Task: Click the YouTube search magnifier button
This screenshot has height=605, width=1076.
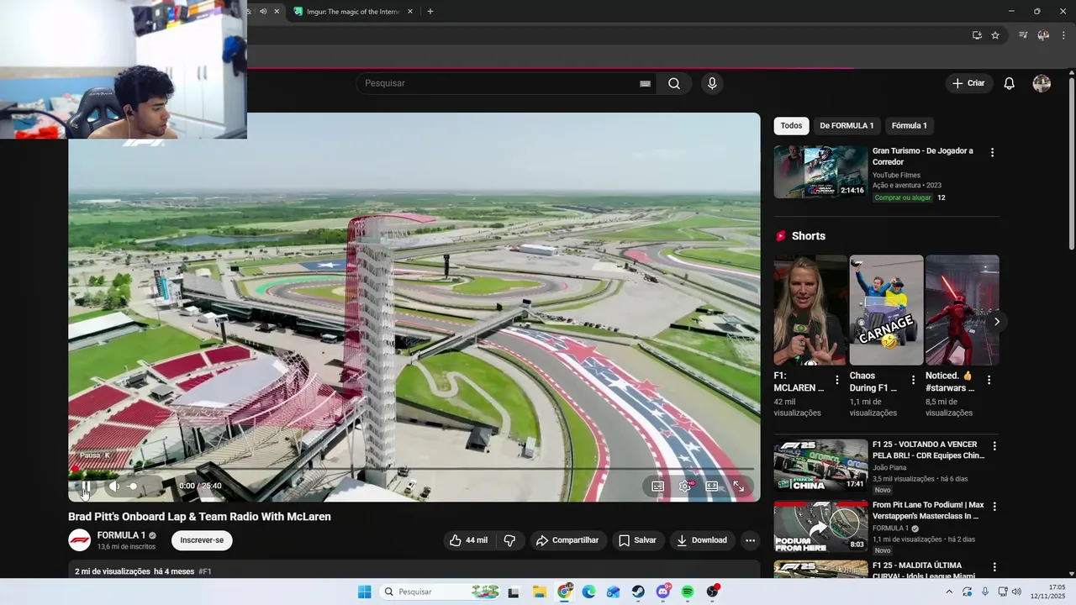Action: (674, 83)
